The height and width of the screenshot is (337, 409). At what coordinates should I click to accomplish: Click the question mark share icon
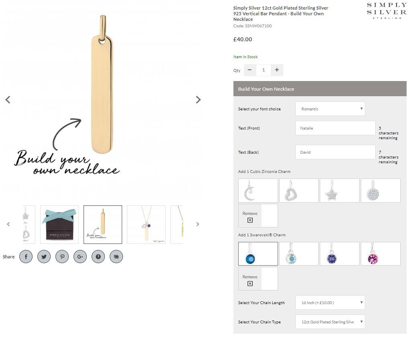98,256
